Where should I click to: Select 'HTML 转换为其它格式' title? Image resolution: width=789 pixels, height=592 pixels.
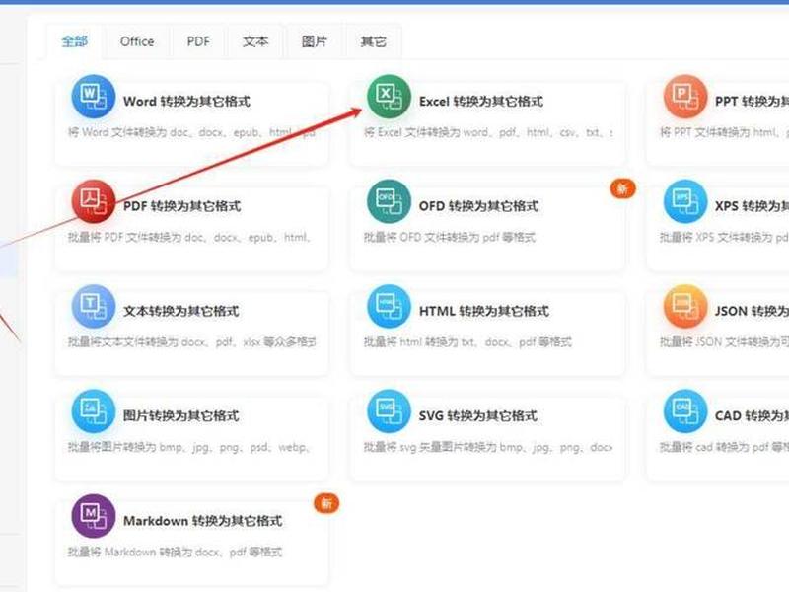[484, 311]
